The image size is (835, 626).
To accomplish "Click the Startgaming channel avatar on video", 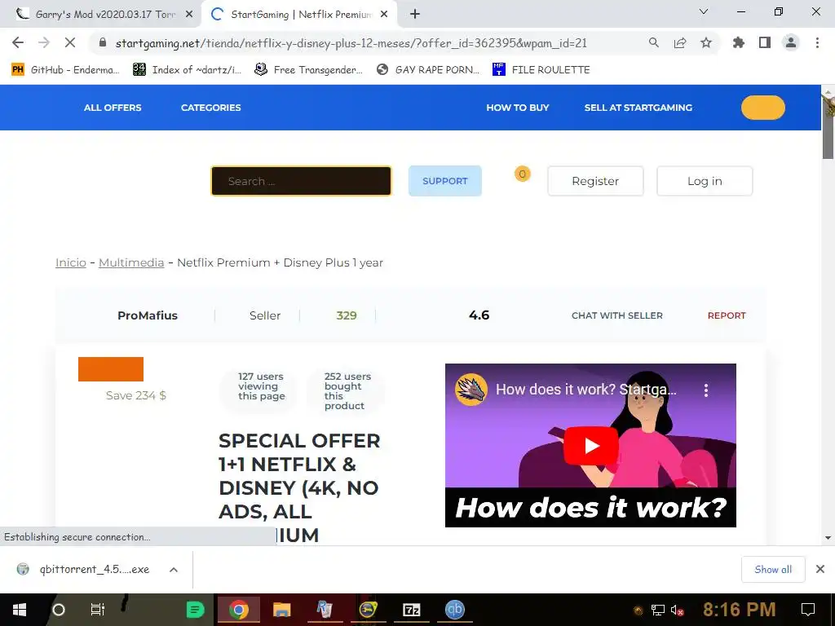I will pyautogui.click(x=471, y=389).
